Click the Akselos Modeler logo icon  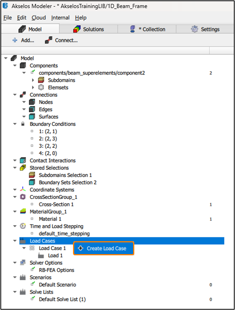point(5,6)
